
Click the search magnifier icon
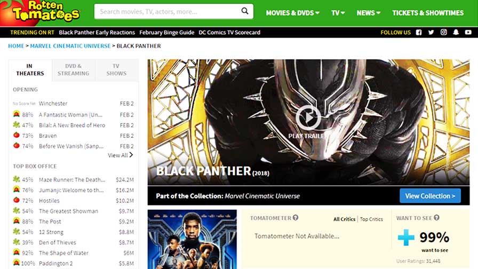[244, 11]
